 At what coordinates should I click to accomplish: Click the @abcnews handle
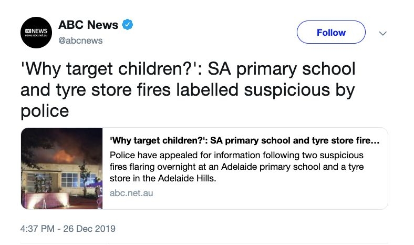point(80,40)
